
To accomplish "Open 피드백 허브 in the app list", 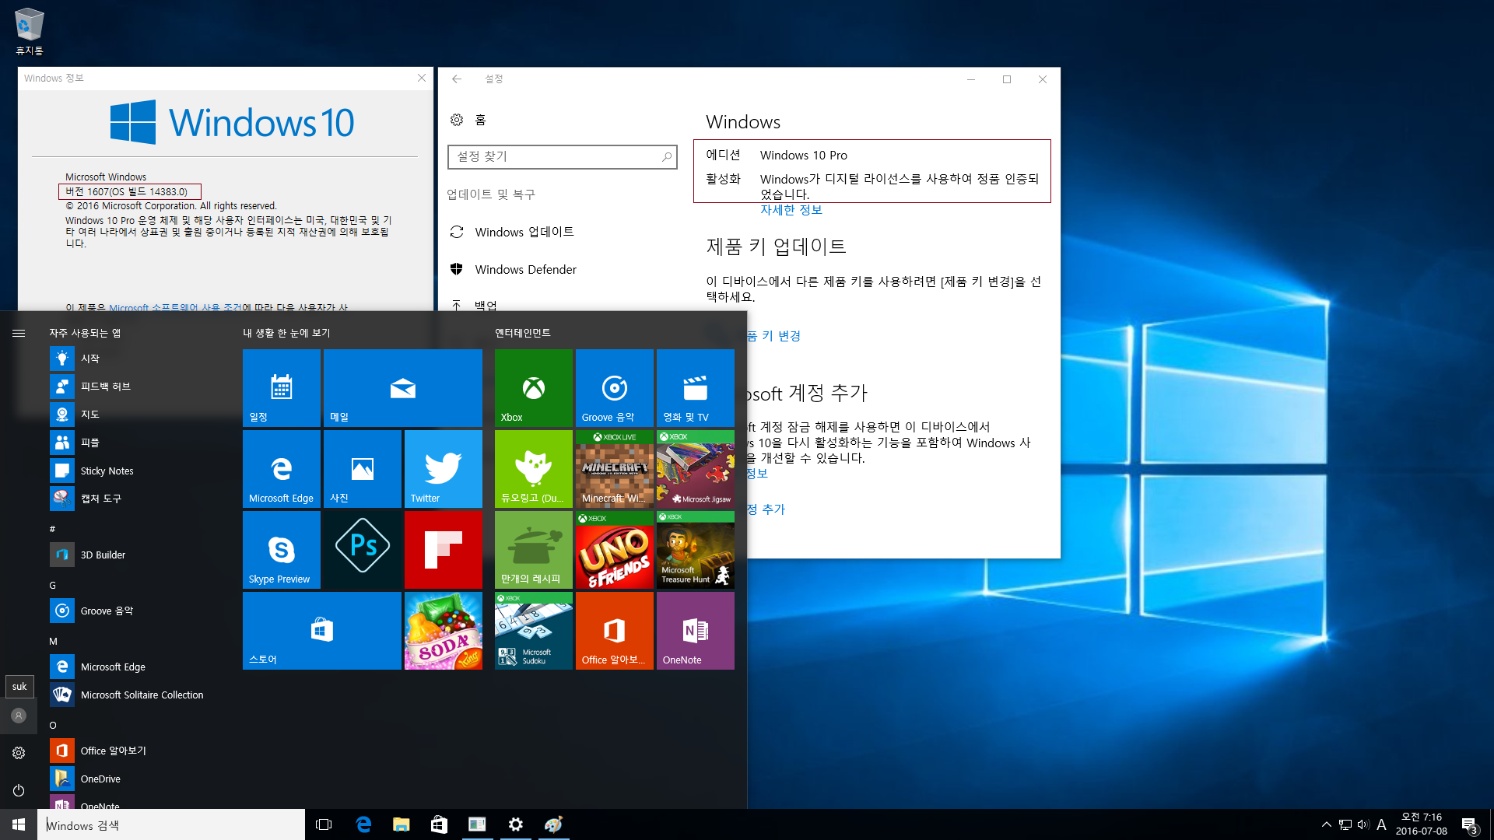I will click(x=135, y=387).
